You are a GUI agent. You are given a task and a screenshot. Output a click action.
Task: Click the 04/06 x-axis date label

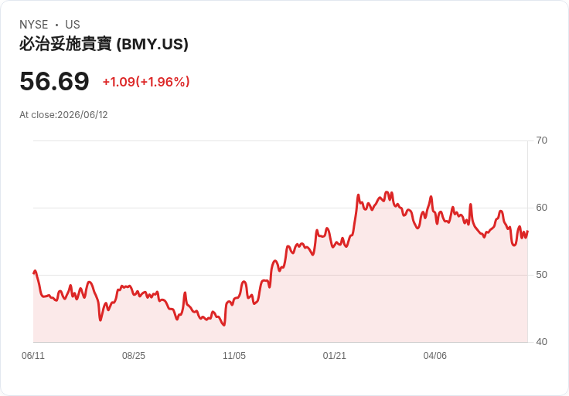[x=434, y=355]
